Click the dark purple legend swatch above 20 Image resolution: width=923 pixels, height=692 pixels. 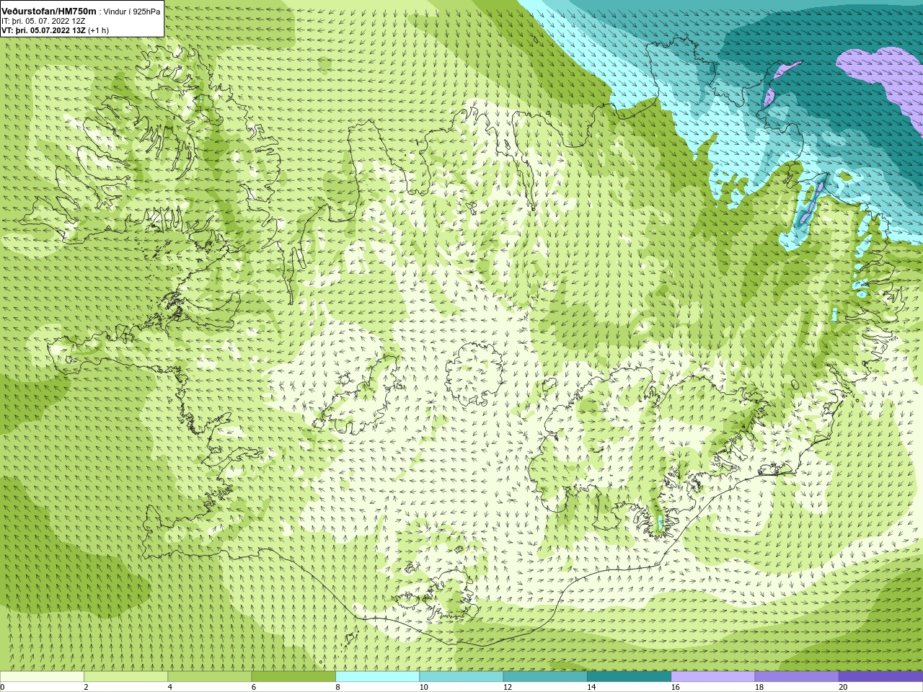tap(880, 677)
